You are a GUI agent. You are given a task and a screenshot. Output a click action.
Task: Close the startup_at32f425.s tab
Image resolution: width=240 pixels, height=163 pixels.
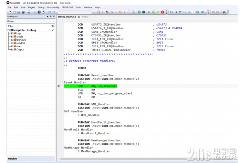point(79,17)
